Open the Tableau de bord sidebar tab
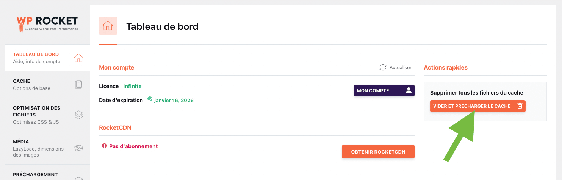This screenshot has width=562, height=180. (x=36, y=58)
